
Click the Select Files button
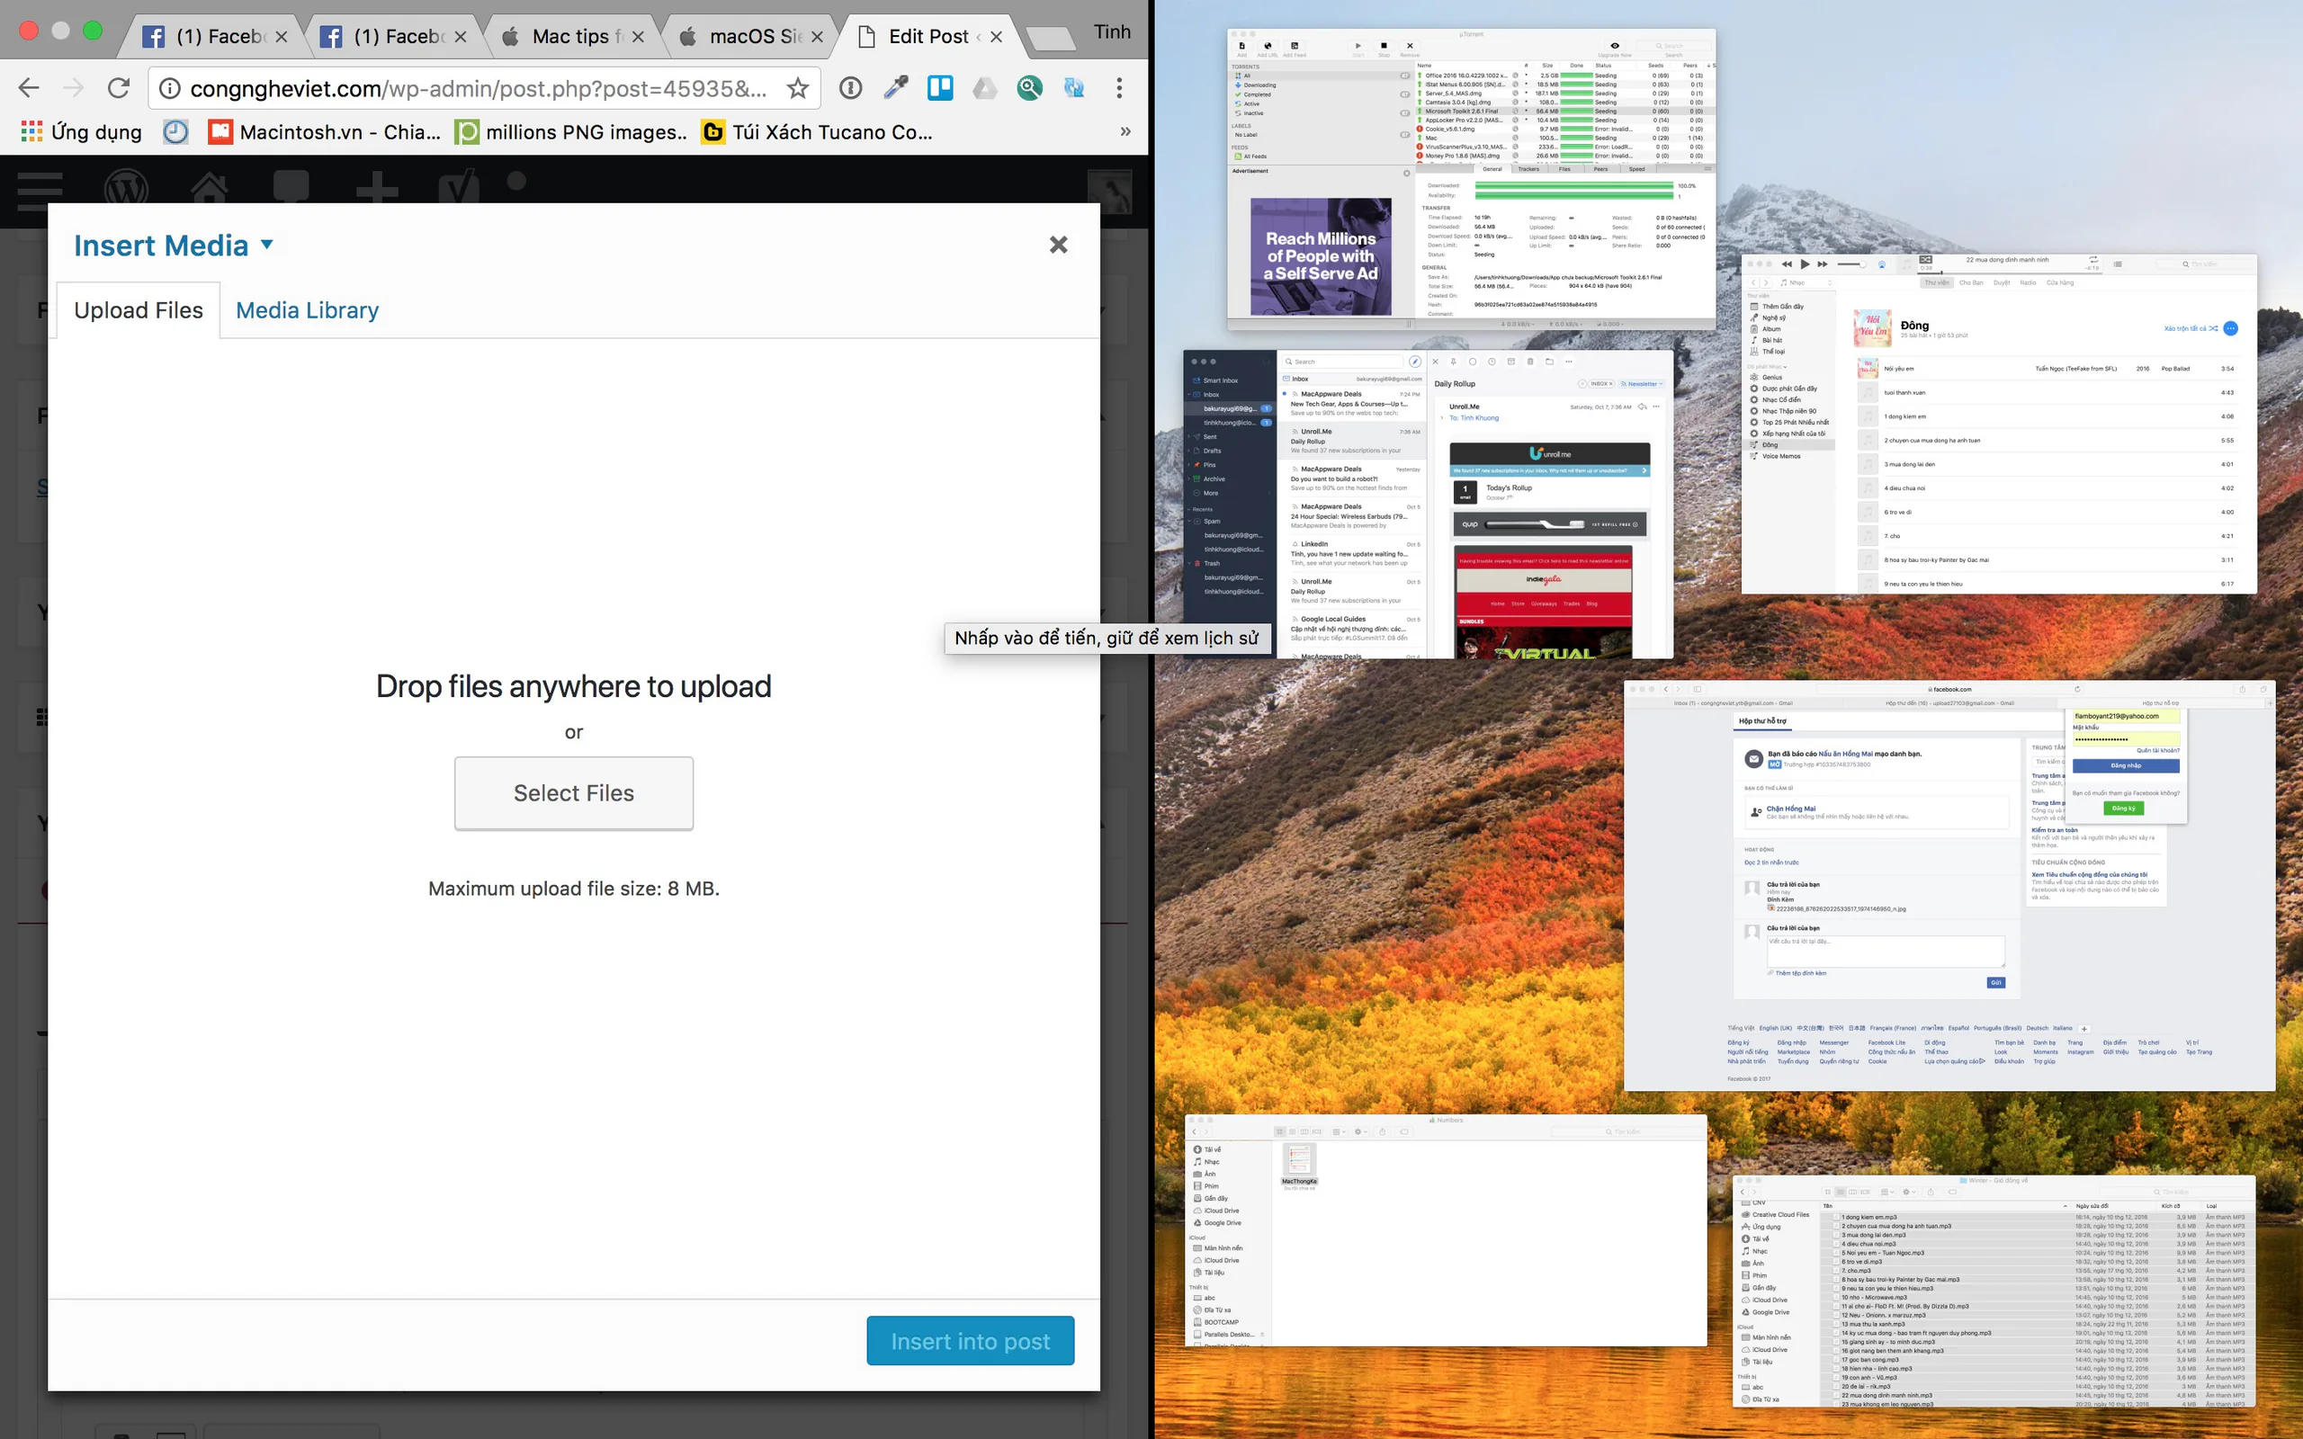coord(574,792)
